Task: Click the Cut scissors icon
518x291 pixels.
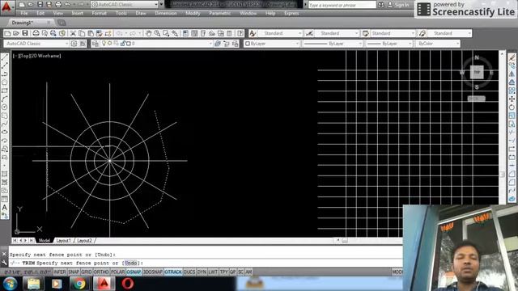Action: click(73, 33)
